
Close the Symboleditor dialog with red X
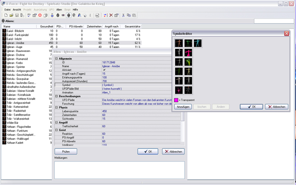(x=286, y=34)
